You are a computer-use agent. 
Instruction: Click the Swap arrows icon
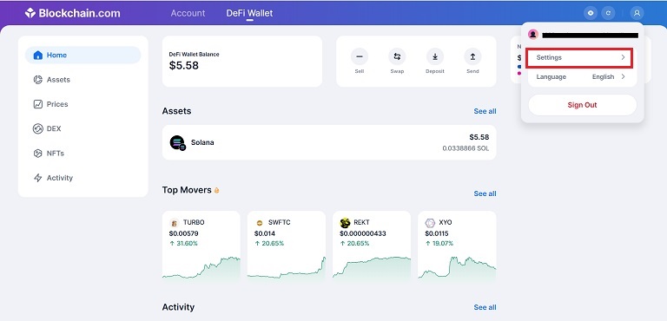click(x=397, y=56)
